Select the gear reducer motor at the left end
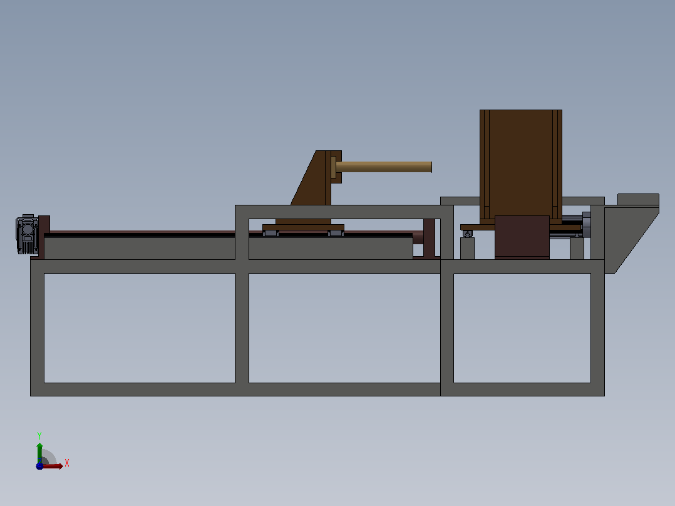 (27, 234)
